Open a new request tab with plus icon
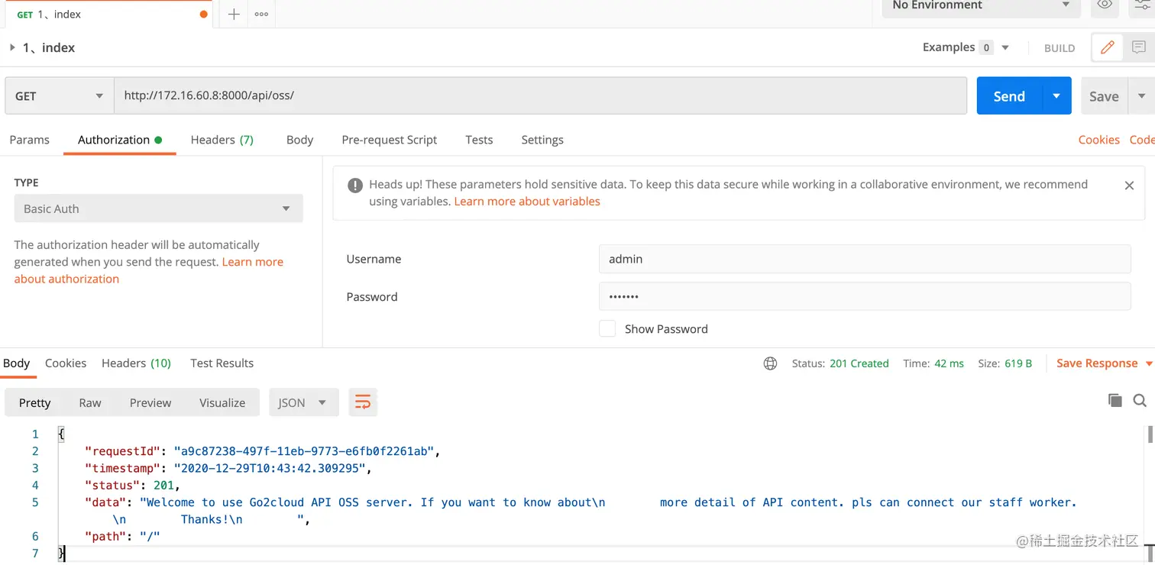 click(234, 14)
